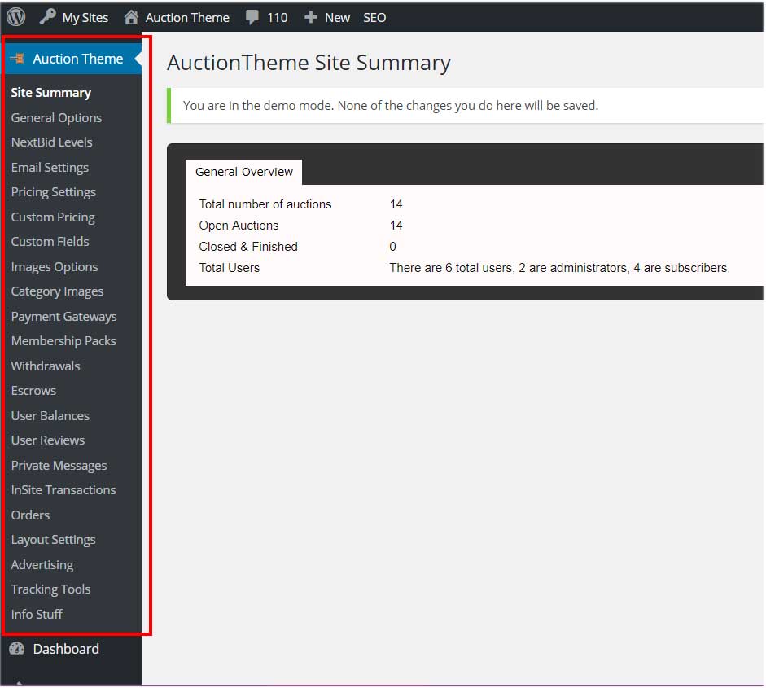
Task: Open Email Settings page
Action: coord(50,168)
